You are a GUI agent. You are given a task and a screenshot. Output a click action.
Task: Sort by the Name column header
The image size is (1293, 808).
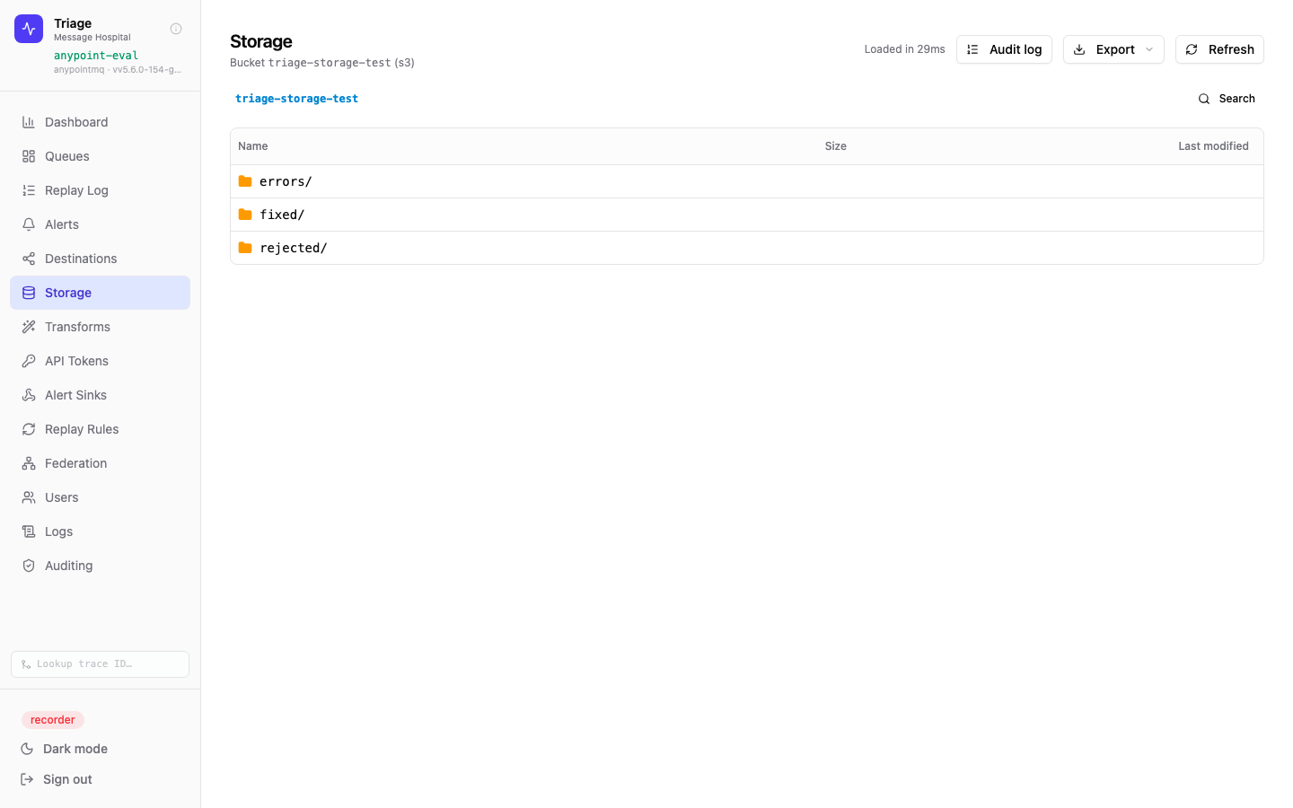click(x=253, y=146)
